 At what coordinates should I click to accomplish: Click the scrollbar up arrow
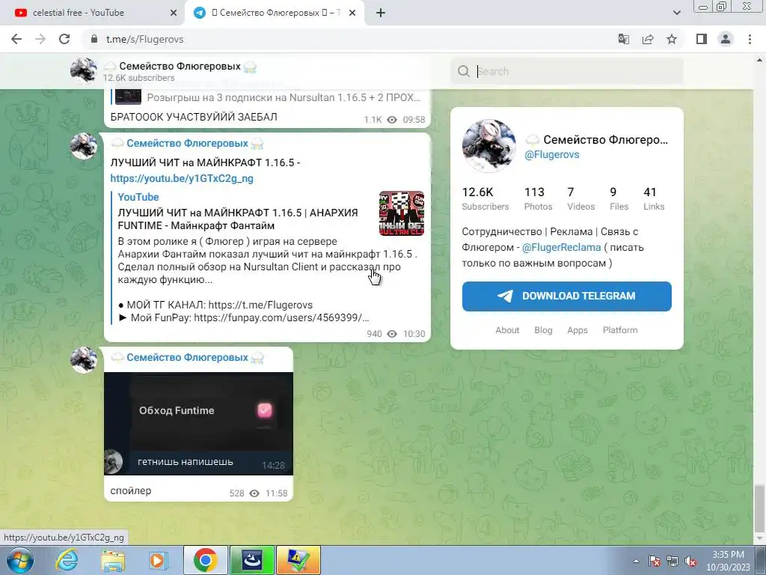point(760,61)
